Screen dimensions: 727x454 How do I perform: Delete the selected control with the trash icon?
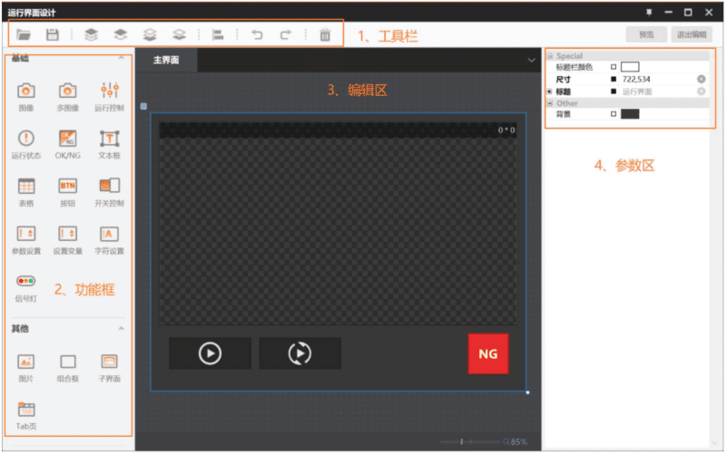(325, 34)
